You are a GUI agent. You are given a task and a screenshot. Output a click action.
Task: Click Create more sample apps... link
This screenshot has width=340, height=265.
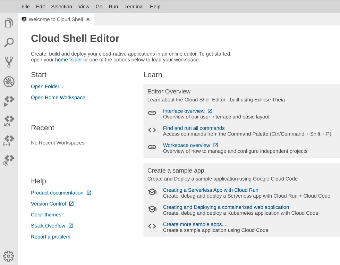(195, 224)
